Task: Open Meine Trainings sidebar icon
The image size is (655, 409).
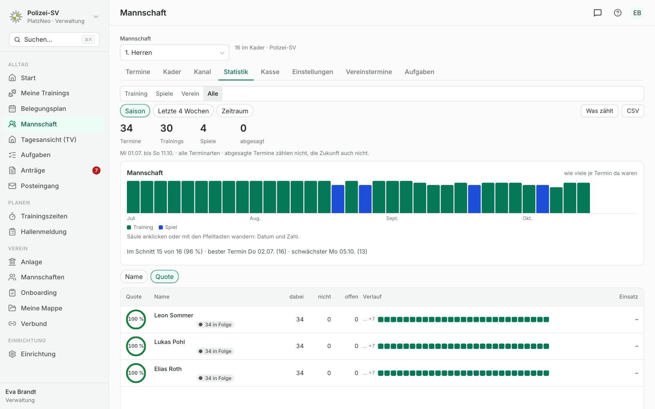Action: (12, 93)
